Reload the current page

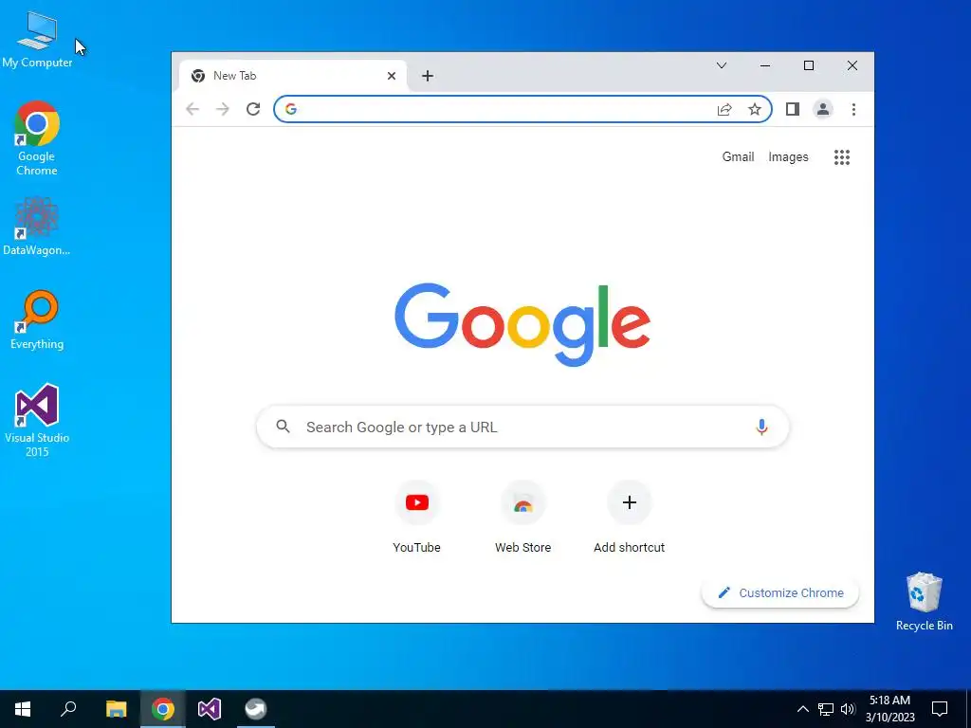[x=252, y=110]
